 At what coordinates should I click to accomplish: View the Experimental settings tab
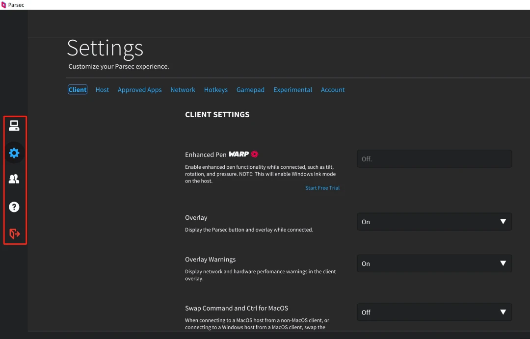click(292, 90)
